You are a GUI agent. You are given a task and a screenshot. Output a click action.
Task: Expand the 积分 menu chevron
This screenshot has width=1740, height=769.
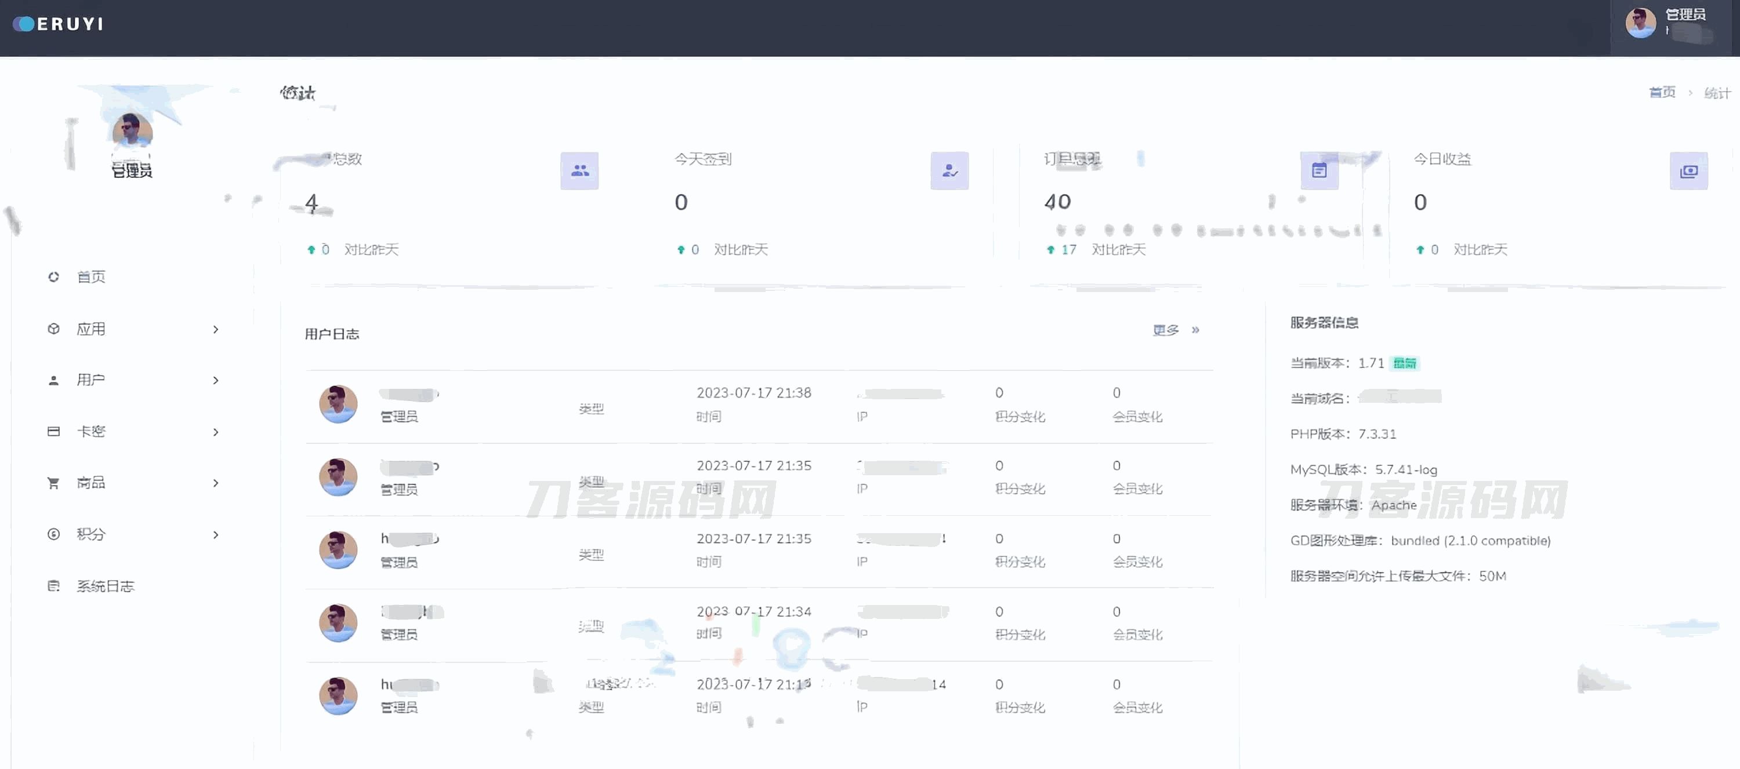[216, 535]
